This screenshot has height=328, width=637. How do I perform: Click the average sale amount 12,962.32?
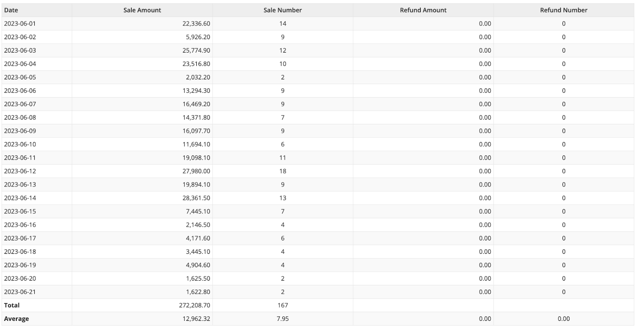(x=196, y=319)
